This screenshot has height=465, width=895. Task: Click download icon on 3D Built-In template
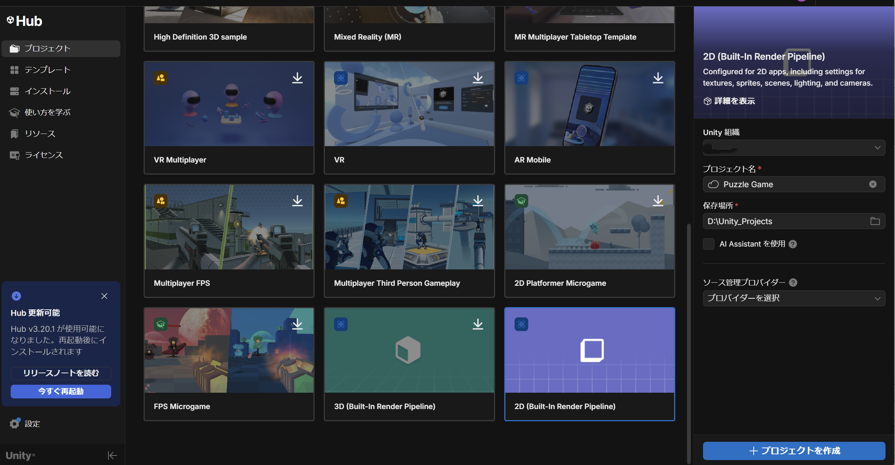478,324
